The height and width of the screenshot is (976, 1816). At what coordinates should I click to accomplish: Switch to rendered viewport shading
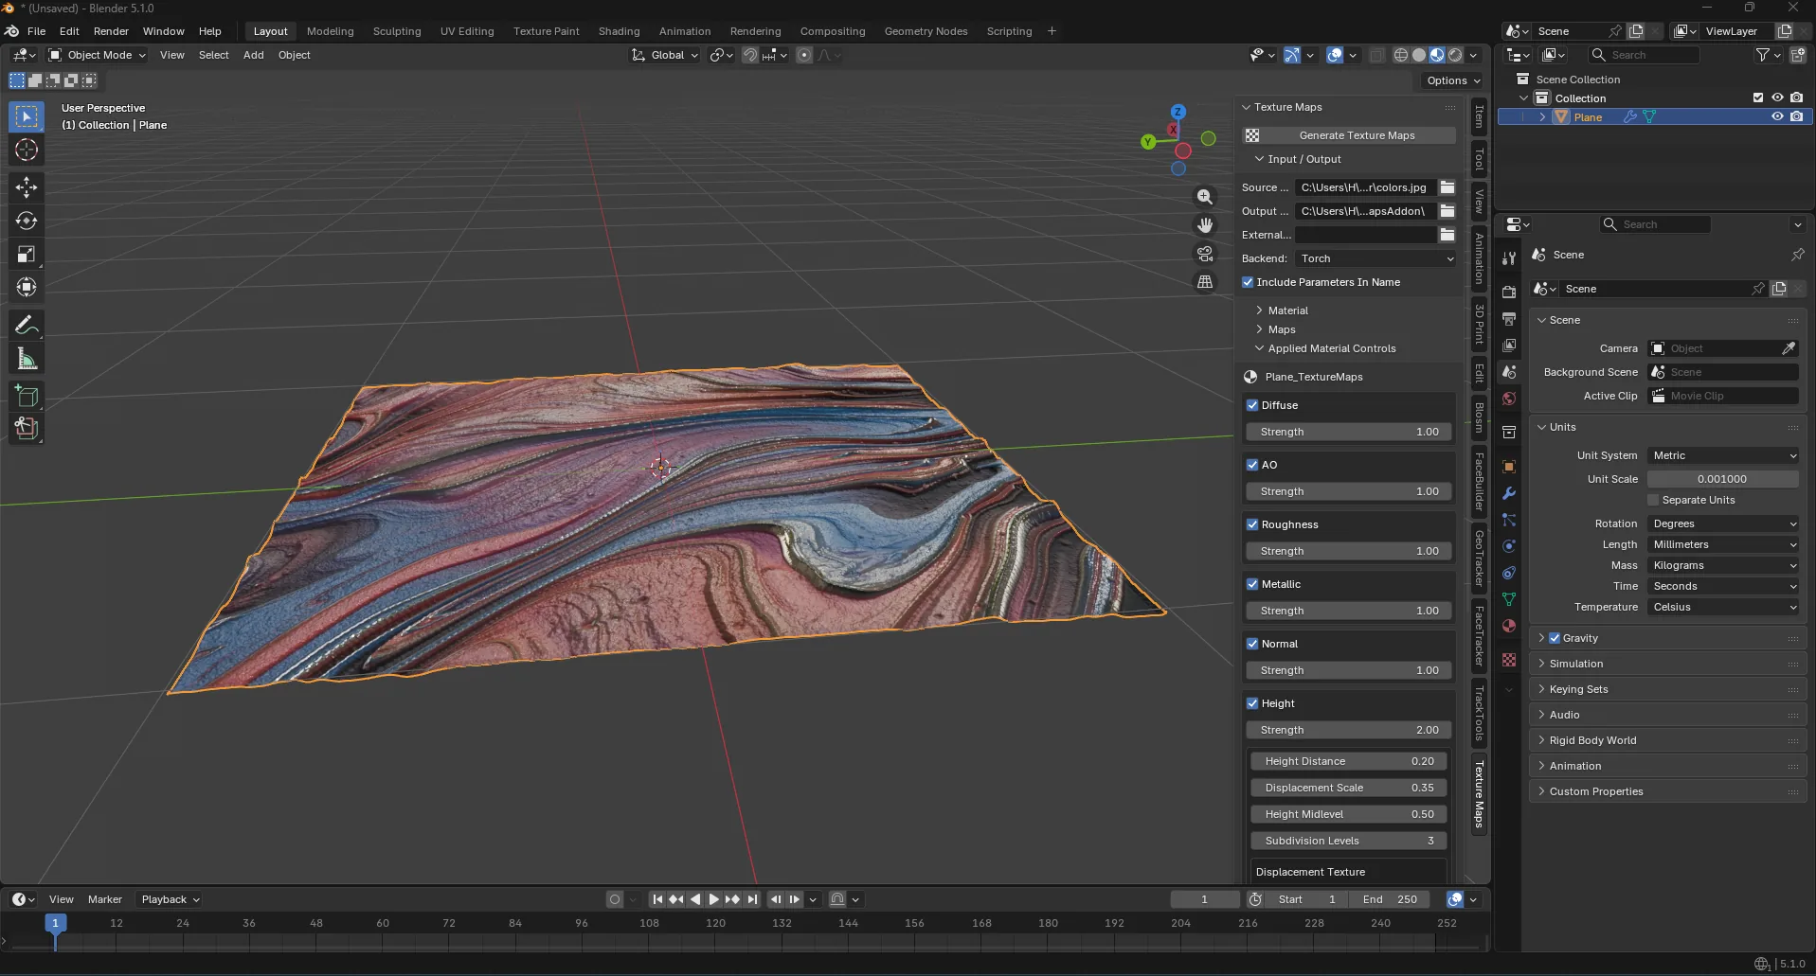[1455, 55]
